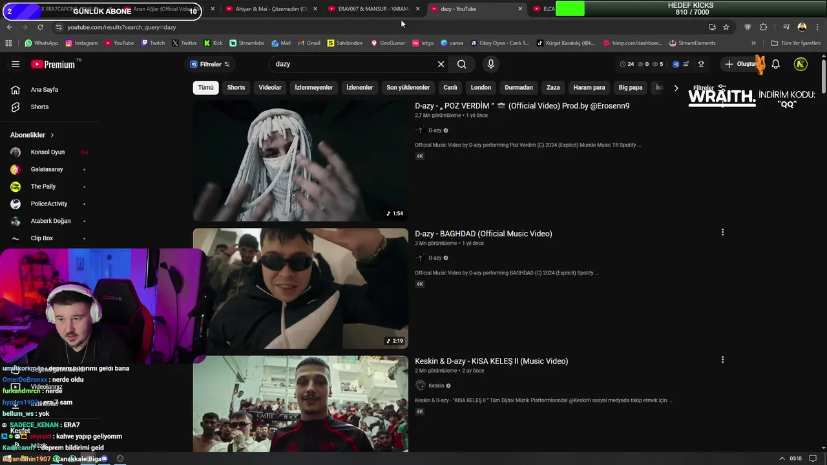Screen dimensions: 827x465
Task: Open more options for BAGHDAD video
Action: tap(722, 232)
